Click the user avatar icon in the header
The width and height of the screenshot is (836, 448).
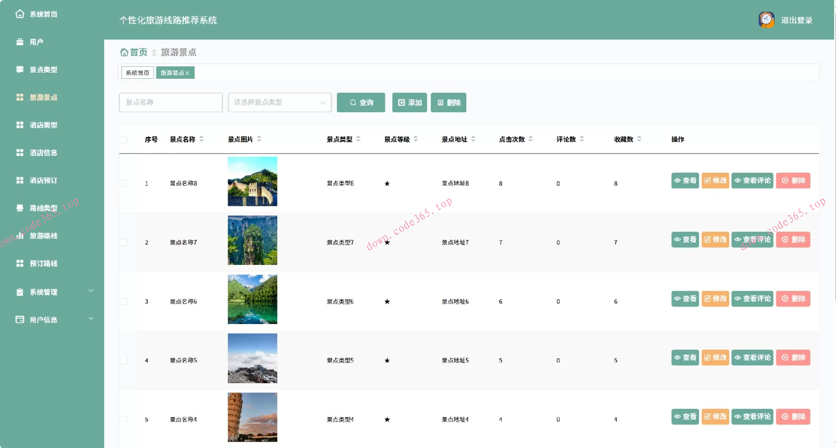[x=766, y=20]
